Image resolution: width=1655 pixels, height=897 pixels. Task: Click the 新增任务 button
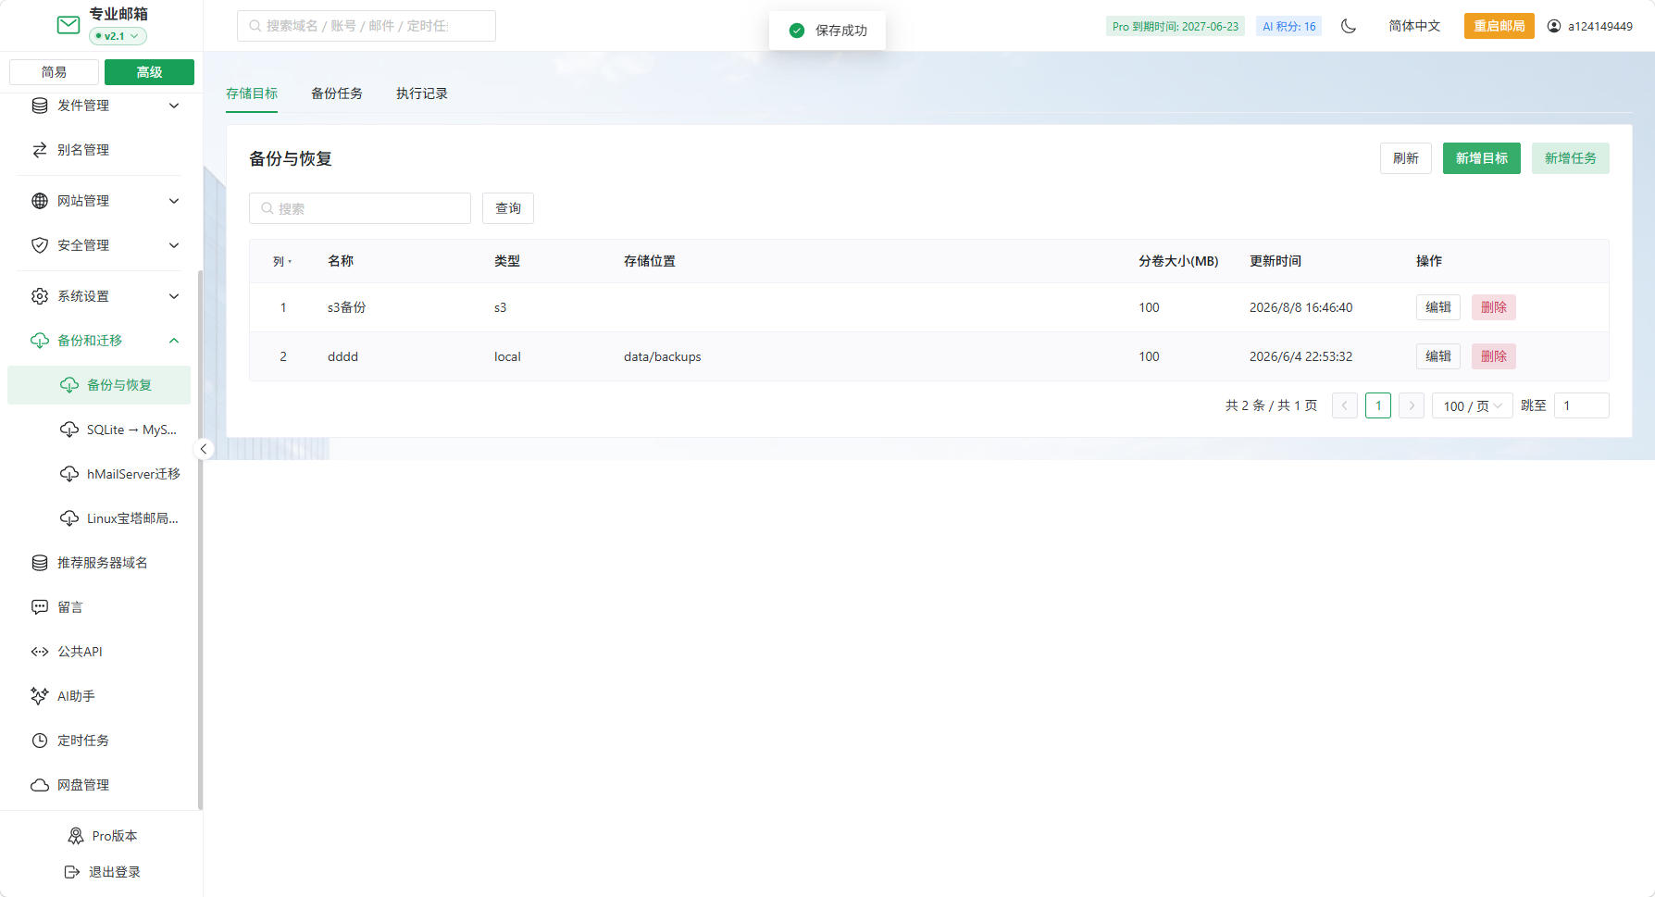(x=1571, y=158)
